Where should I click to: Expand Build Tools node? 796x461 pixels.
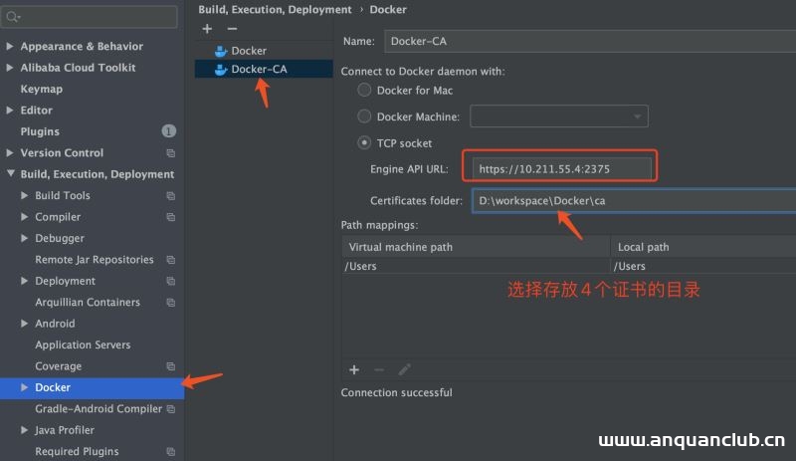click(x=24, y=195)
